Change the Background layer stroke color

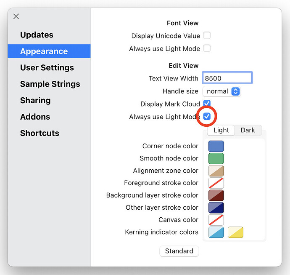pos(216,195)
